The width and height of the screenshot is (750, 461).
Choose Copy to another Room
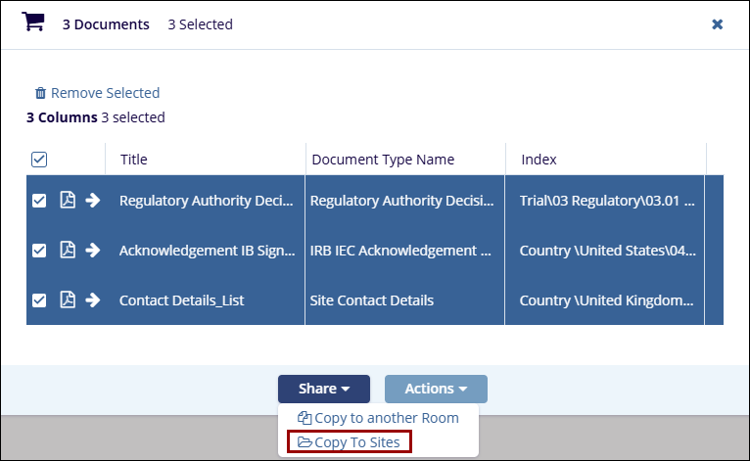[x=378, y=418]
